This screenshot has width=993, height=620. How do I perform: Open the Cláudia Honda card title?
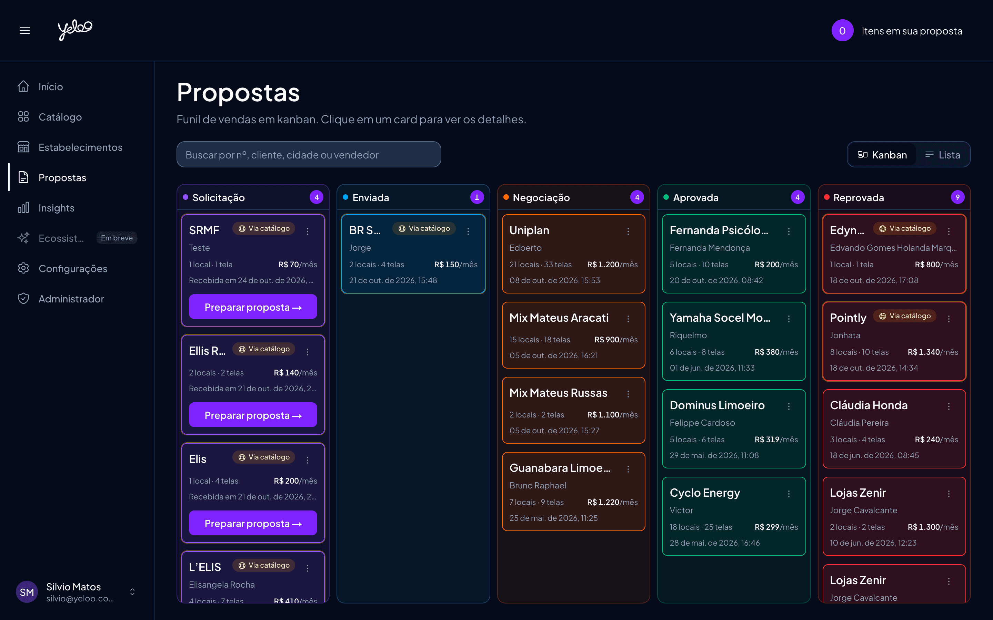(869, 405)
